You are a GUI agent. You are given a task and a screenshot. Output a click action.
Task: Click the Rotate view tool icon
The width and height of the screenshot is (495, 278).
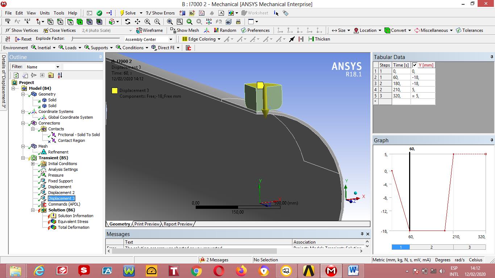point(128,22)
